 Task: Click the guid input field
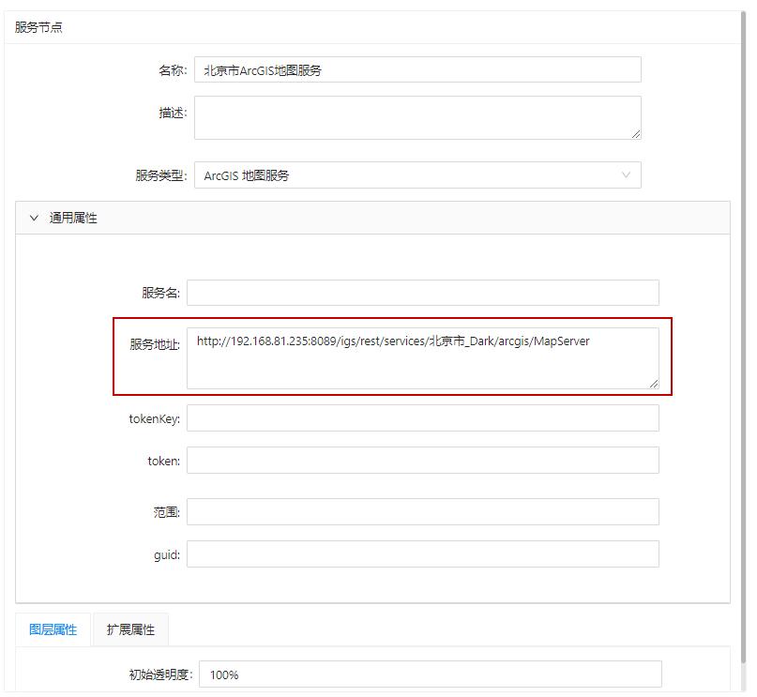(x=423, y=554)
